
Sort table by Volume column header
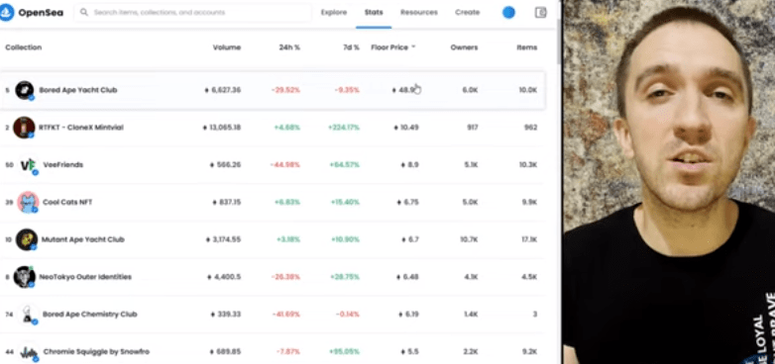pyautogui.click(x=227, y=47)
